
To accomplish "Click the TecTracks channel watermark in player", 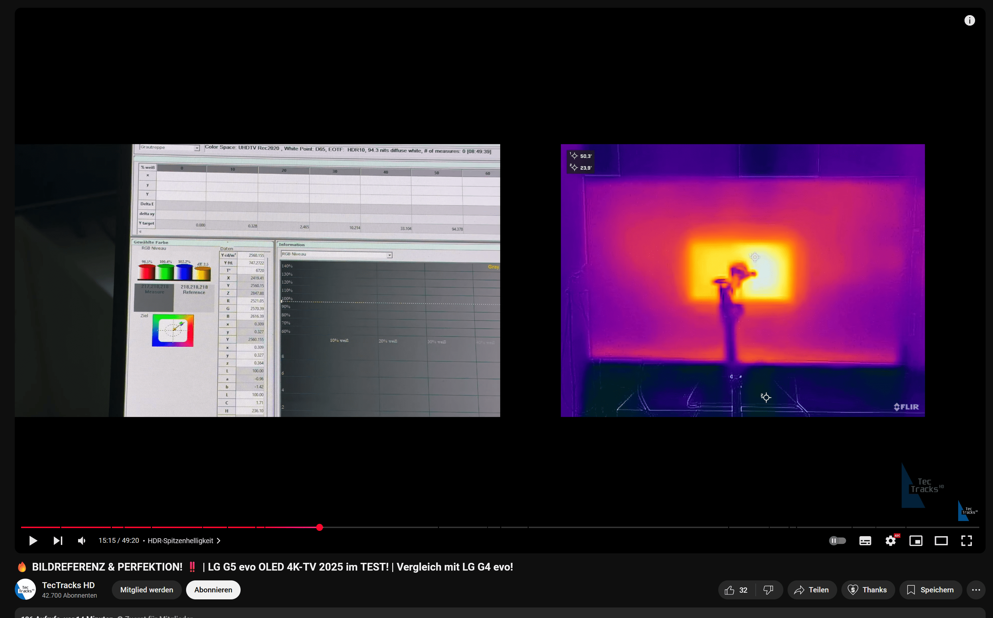I will [967, 510].
